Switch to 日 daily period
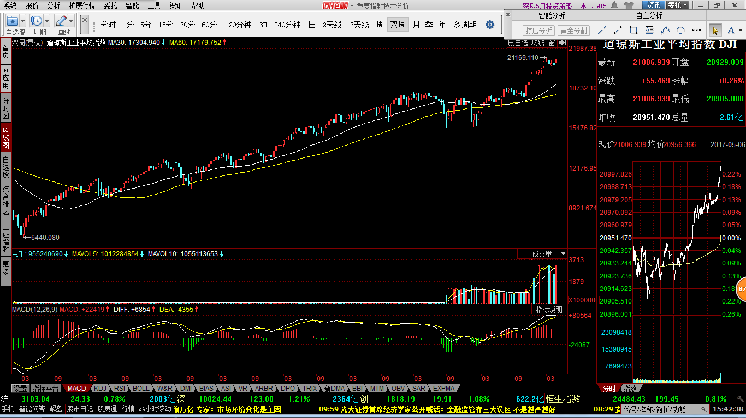This screenshot has width=746, height=418. coord(312,25)
